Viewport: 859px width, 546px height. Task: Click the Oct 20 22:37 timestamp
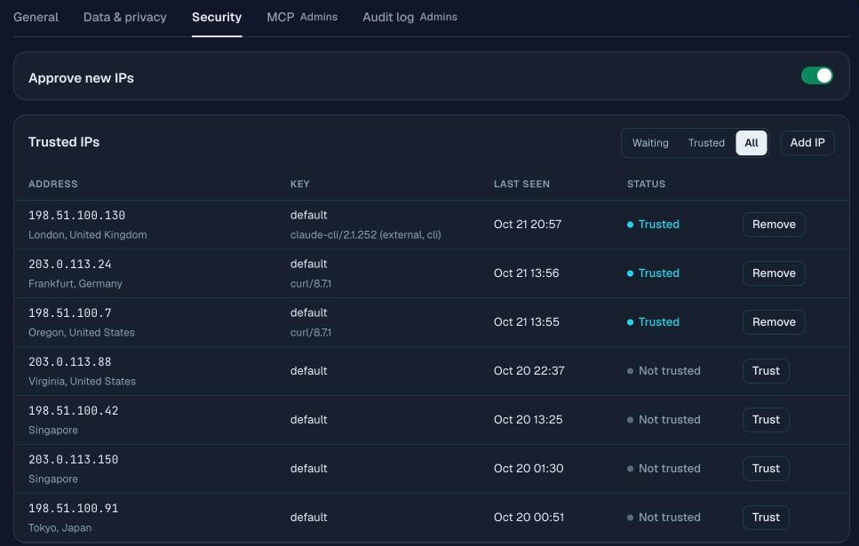(x=529, y=371)
